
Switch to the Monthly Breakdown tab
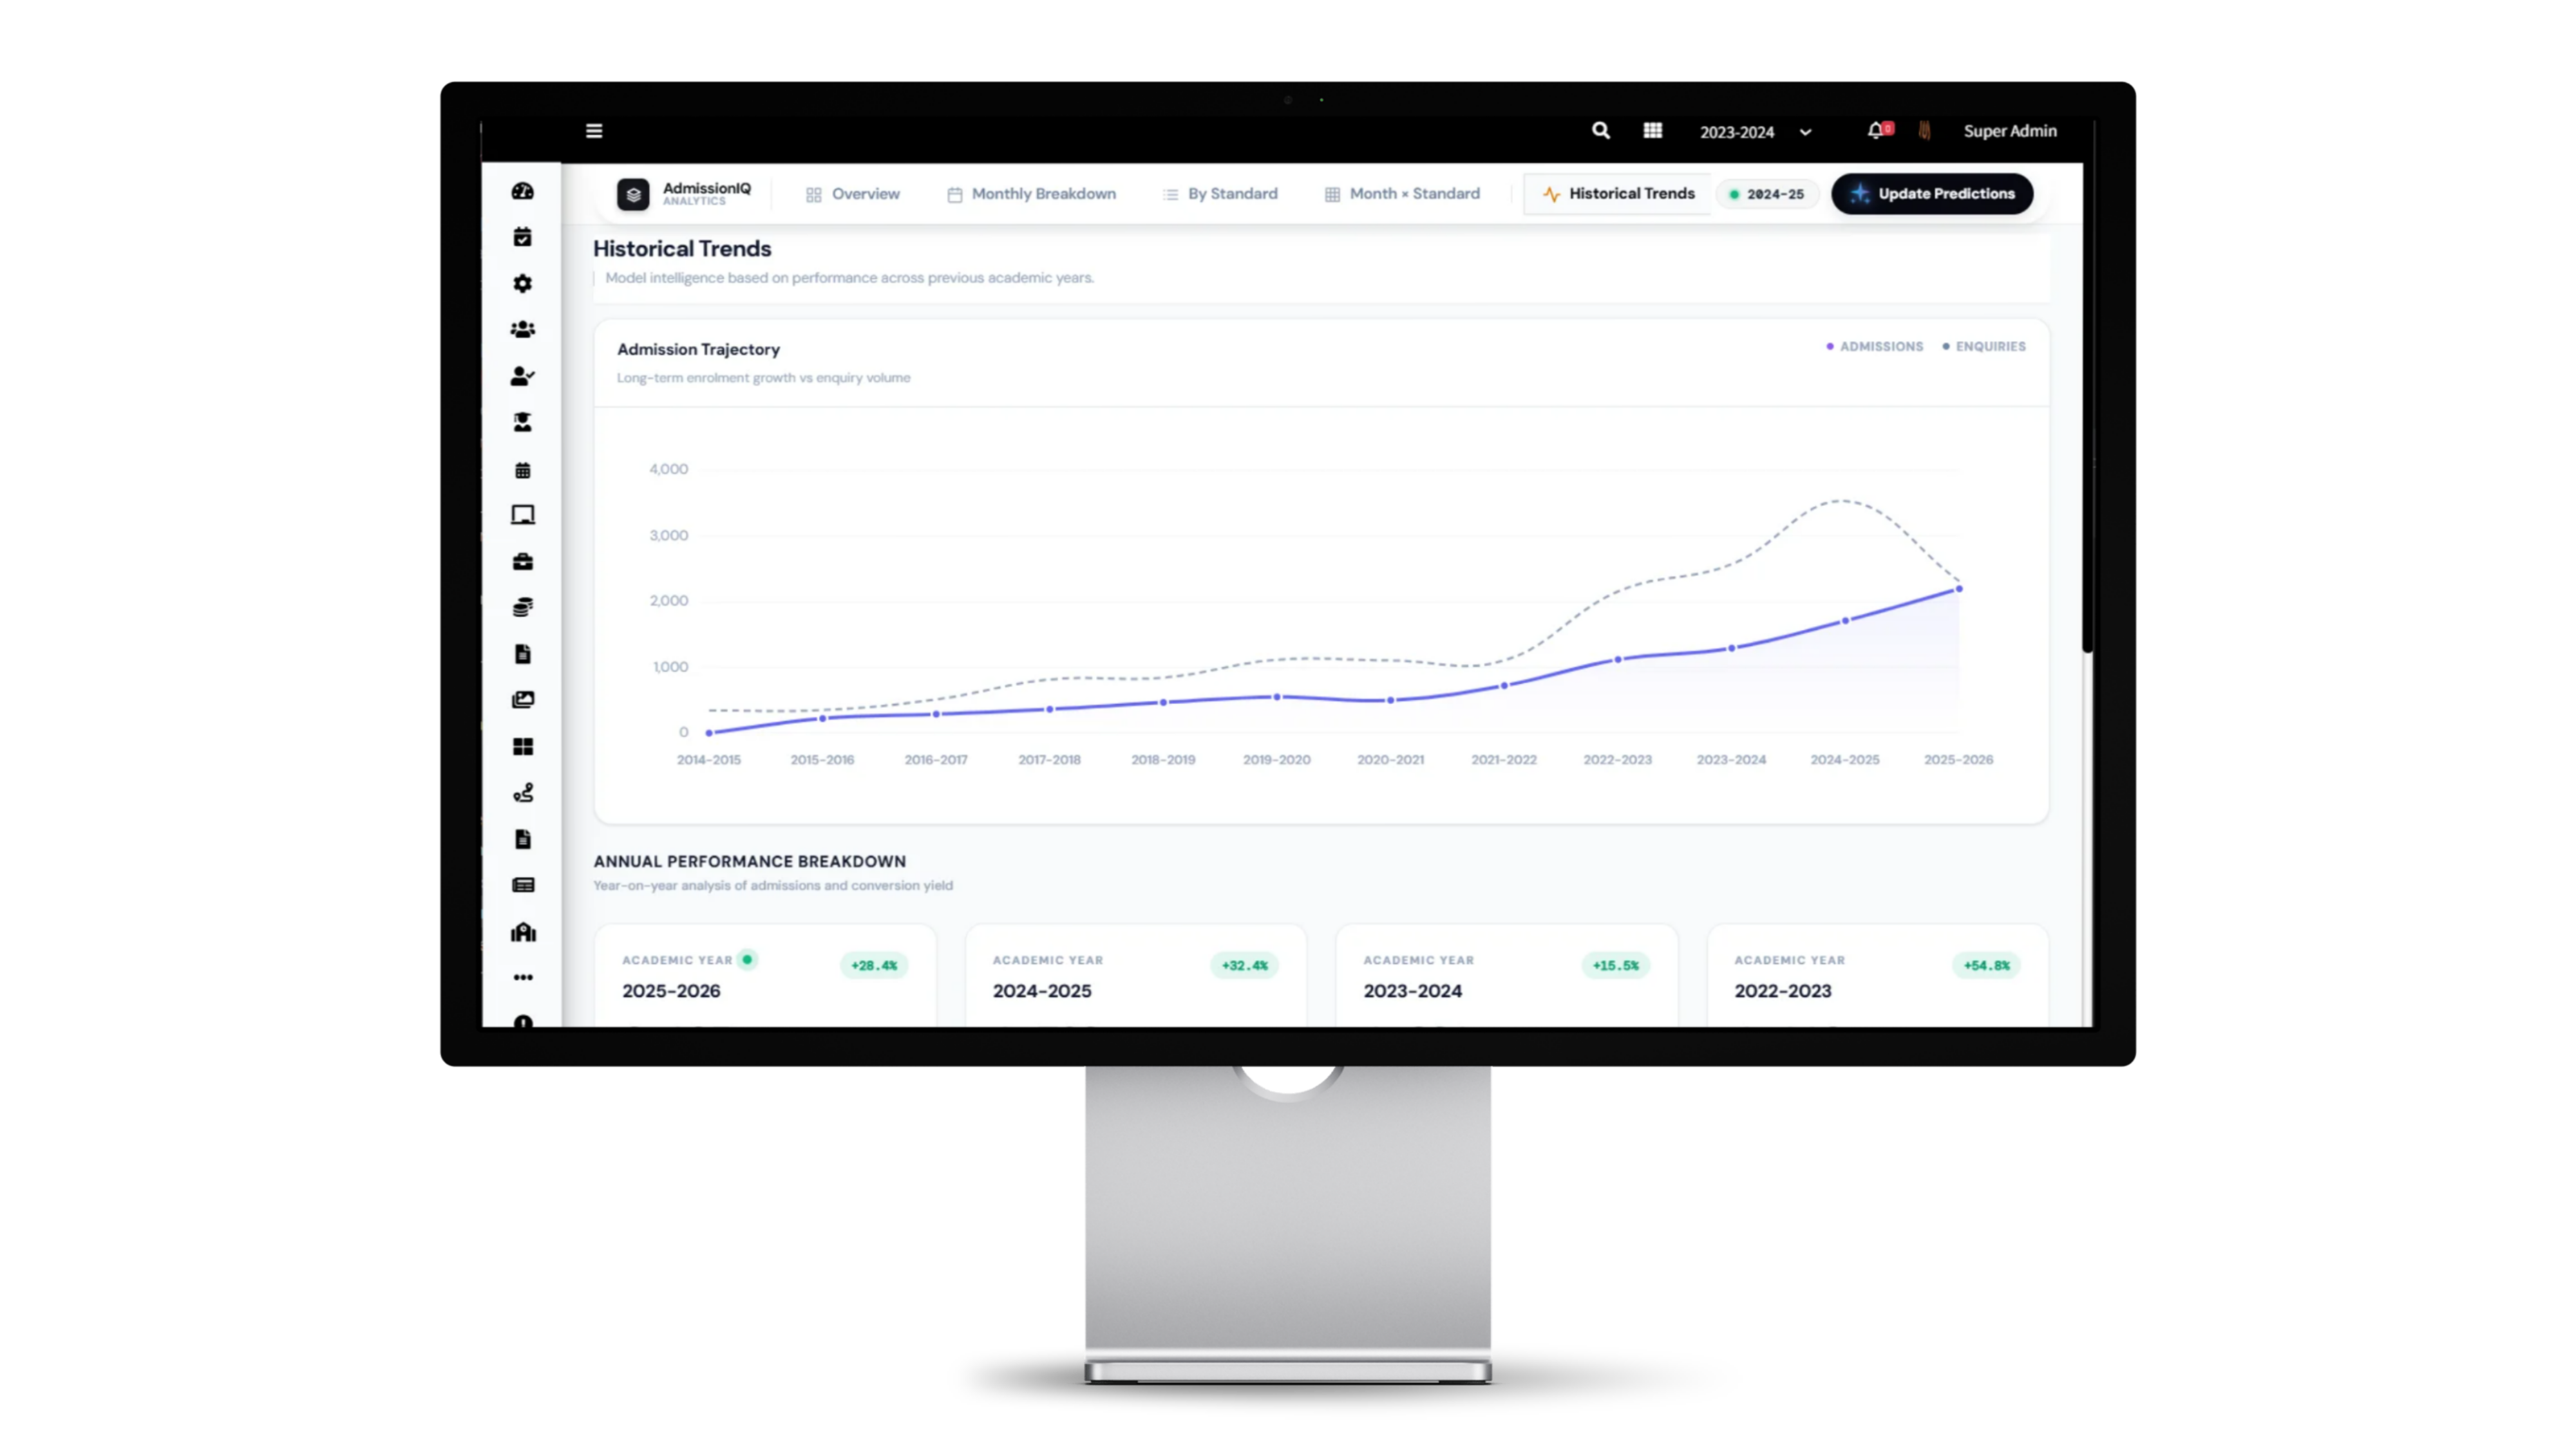click(x=1031, y=194)
